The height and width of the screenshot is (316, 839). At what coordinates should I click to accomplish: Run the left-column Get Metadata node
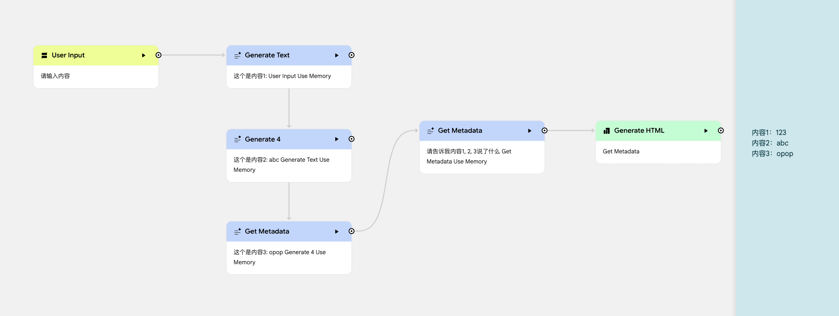[337, 231]
